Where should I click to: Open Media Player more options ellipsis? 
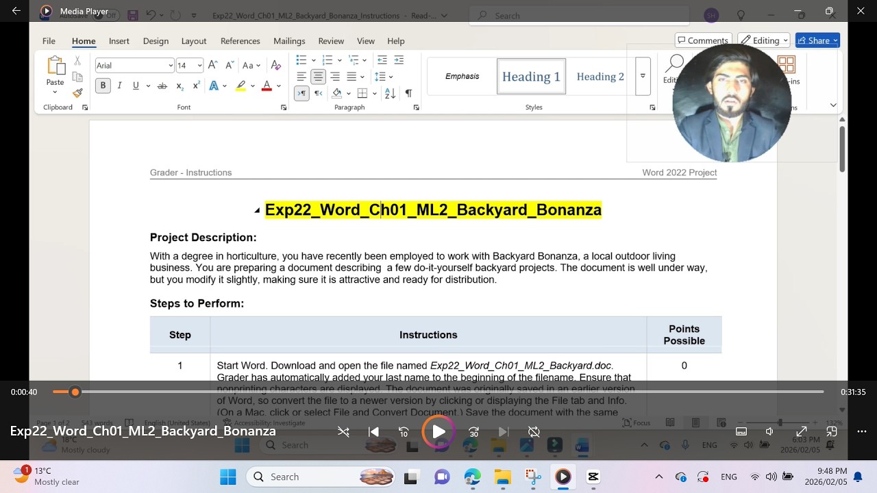click(861, 431)
